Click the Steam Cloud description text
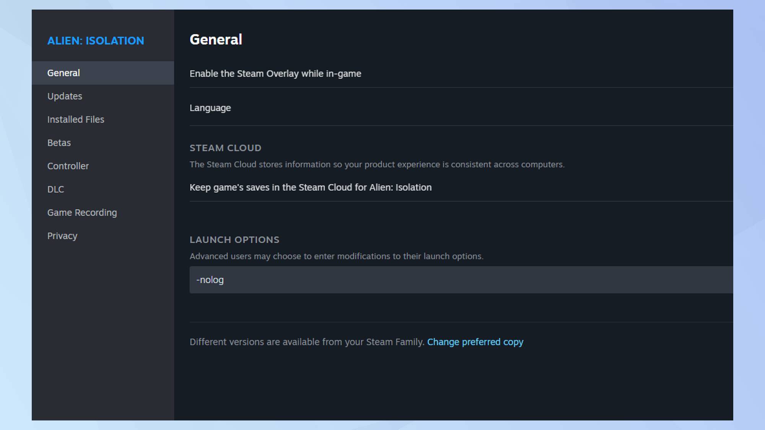This screenshot has width=765, height=430. [377, 165]
